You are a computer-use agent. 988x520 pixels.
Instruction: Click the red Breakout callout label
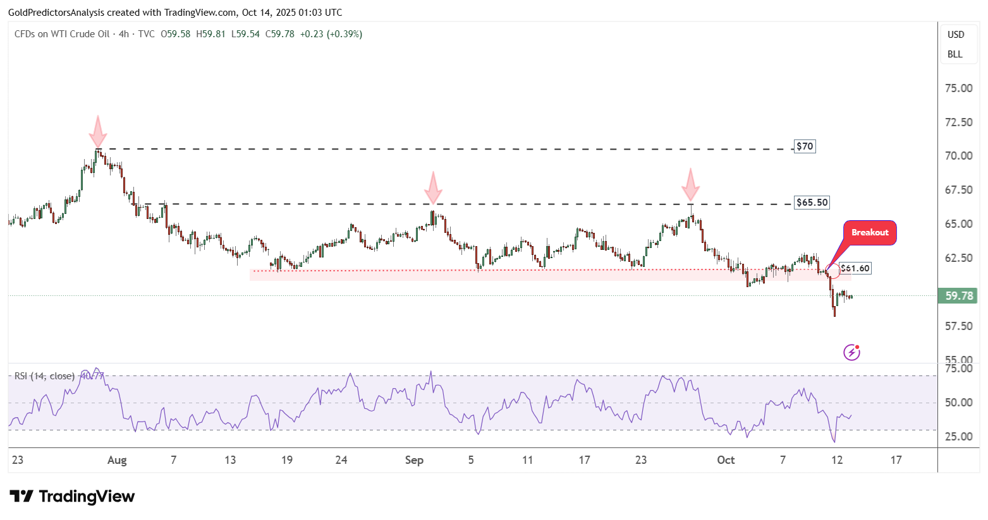tap(870, 233)
